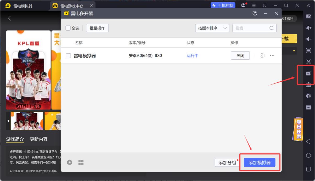Click the volume up sidebar icon

click(308, 28)
